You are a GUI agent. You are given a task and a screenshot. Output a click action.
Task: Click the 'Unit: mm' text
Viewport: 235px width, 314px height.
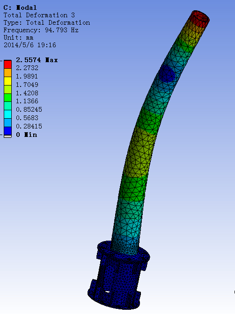[x=18, y=38]
